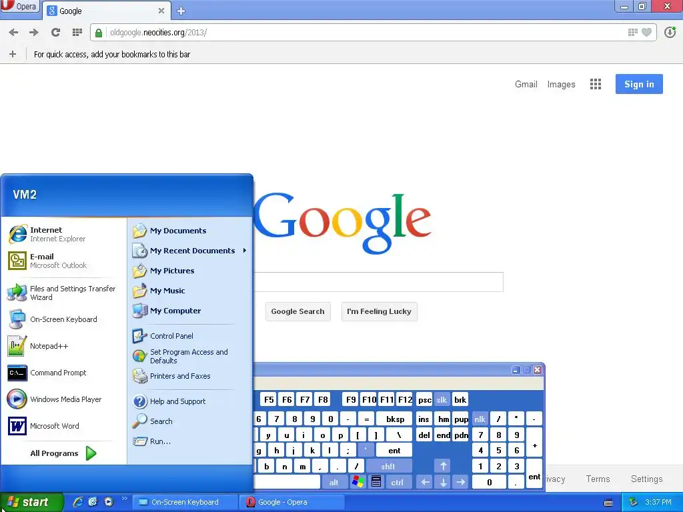Toggle the ctrl key on keyboard
Viewport: 683px width, 512px height.
coord(398,483)
